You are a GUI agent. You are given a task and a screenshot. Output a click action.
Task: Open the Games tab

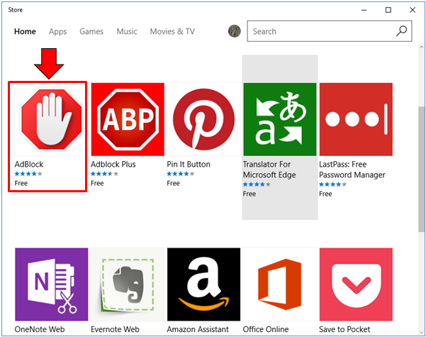(x=91, y=32)
